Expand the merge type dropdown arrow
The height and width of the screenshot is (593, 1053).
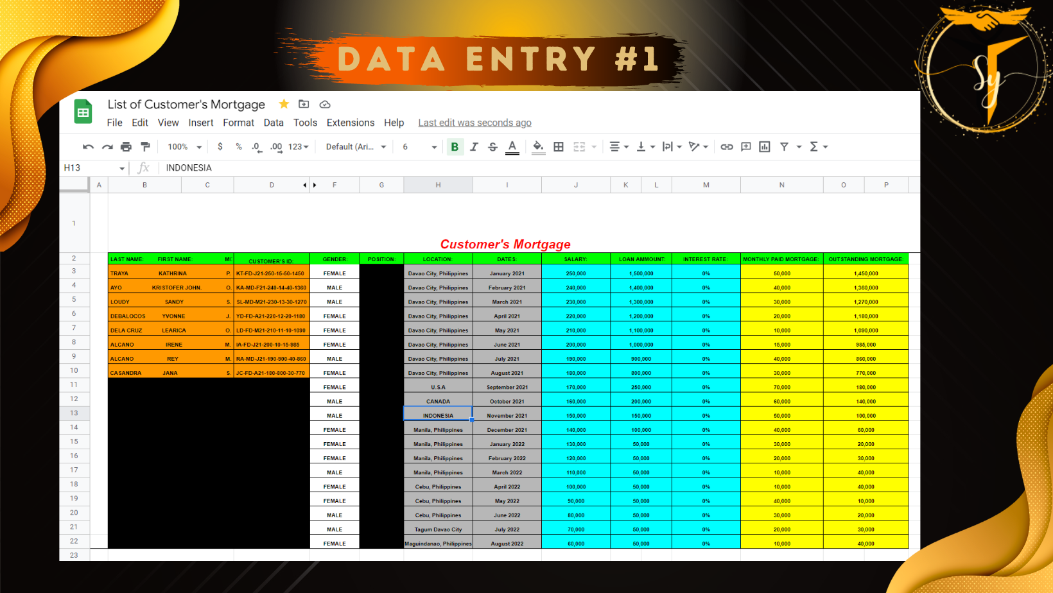coord(594,147)
